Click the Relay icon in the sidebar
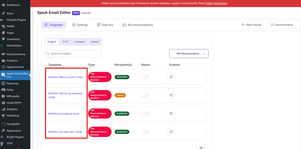 3,90
